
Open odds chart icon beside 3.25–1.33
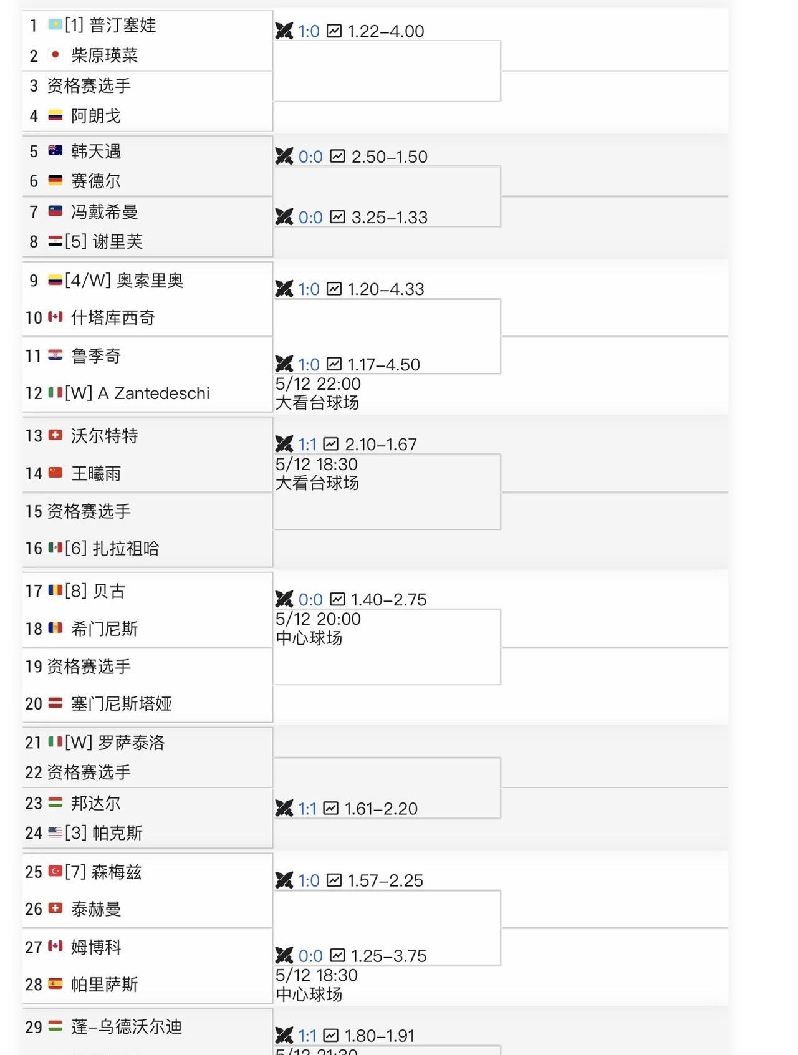pos(337,216)
